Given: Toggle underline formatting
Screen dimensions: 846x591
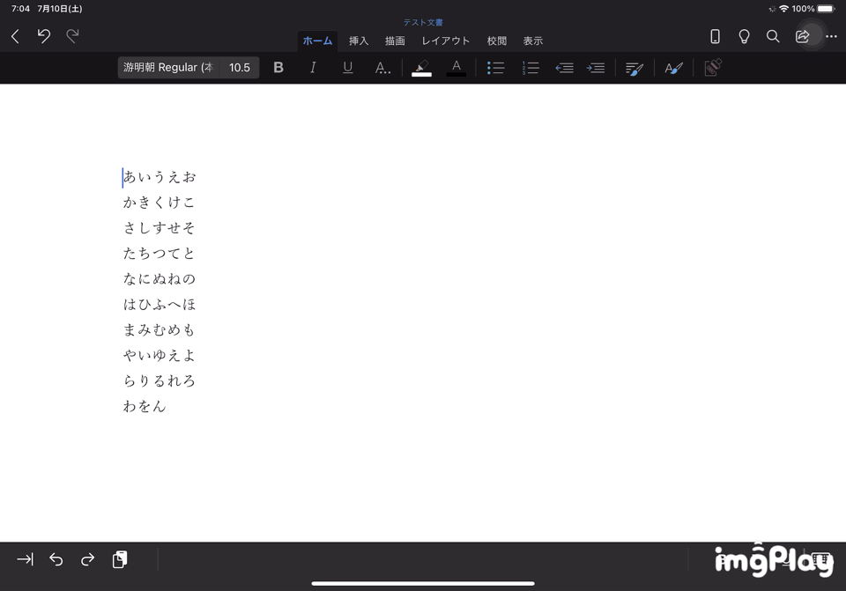Looking at the screenshot, I should tap(347, 68).
